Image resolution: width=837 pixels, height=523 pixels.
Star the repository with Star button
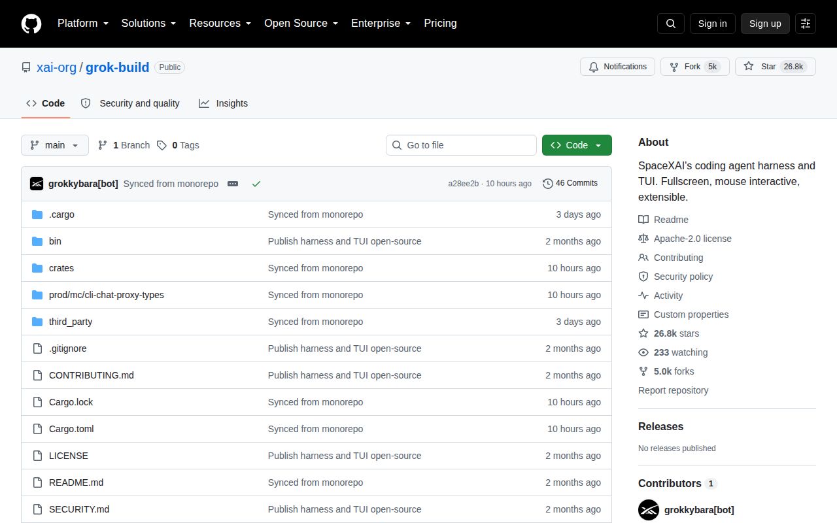(x=776, y=67)
